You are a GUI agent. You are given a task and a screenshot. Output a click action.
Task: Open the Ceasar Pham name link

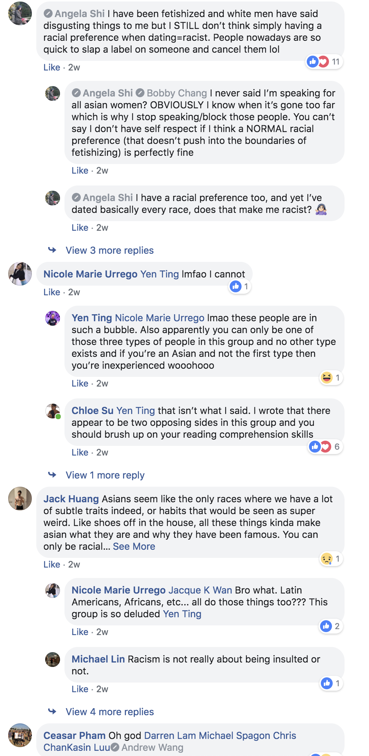(74, 736)
